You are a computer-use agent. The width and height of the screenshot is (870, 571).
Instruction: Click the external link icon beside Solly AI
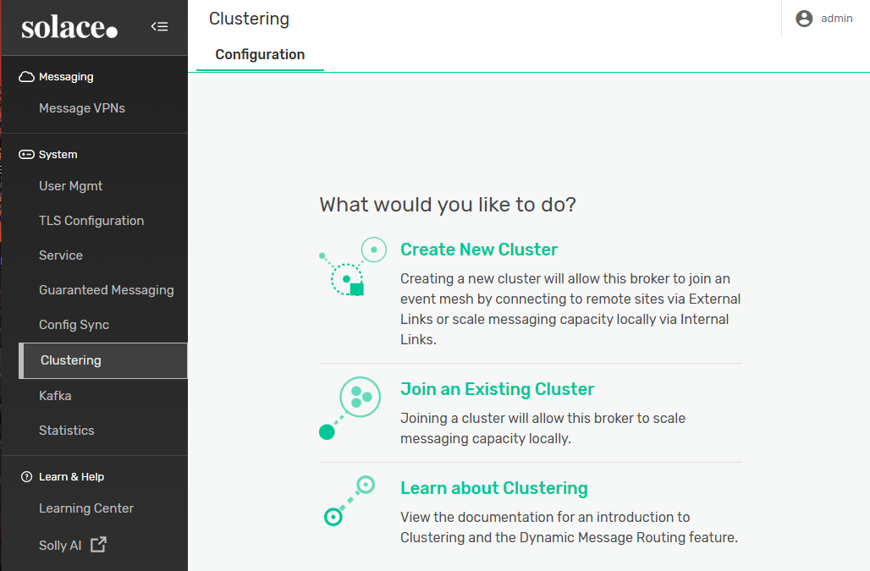coord(98,545)
